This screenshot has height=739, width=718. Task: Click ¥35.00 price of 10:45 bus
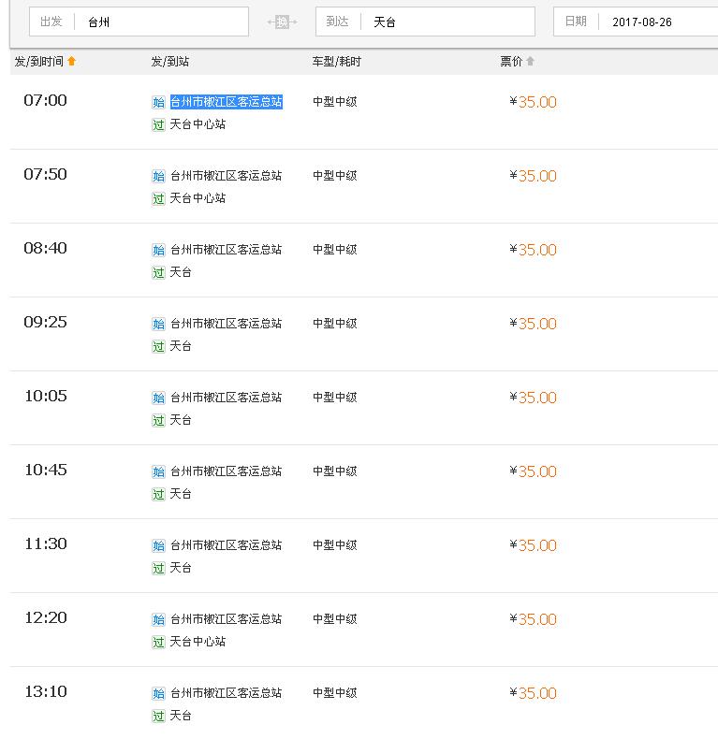[x=533, y=471]
